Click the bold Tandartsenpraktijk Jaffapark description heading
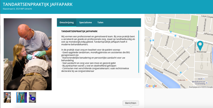Viewport: 213px width, 108px height. 79,31
